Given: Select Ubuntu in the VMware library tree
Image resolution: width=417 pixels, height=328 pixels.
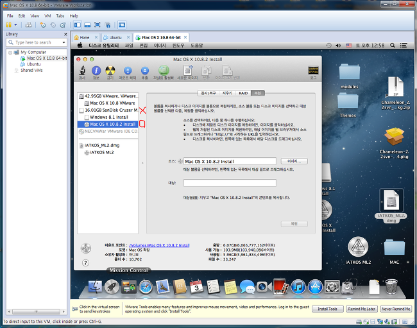Looking at the screenshot, I should (33, 64).
